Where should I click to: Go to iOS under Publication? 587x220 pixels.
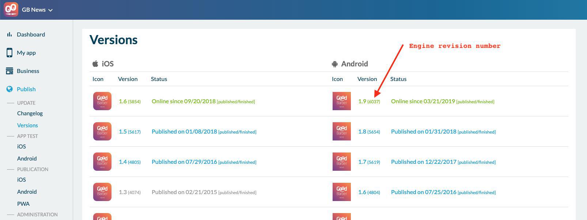(x=22, y=180)
